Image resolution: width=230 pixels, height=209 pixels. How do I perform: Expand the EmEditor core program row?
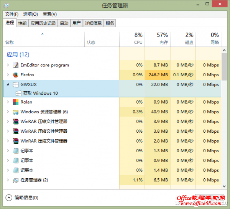8,65
